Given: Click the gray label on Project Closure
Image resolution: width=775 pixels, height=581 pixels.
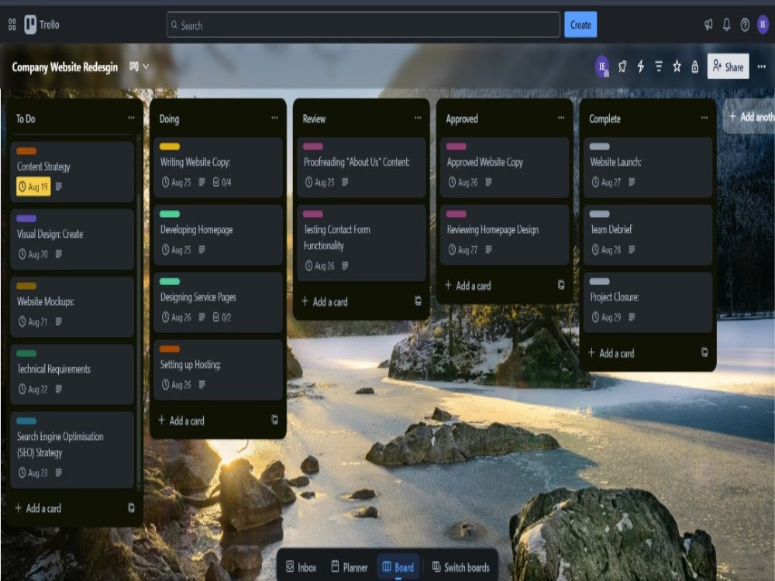Looking at the screenshot, I should [600, 281].
